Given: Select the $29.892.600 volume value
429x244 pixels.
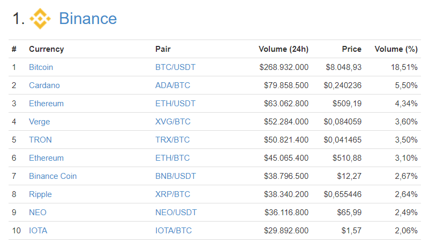Looking at the screenshot, I should 286,231.
